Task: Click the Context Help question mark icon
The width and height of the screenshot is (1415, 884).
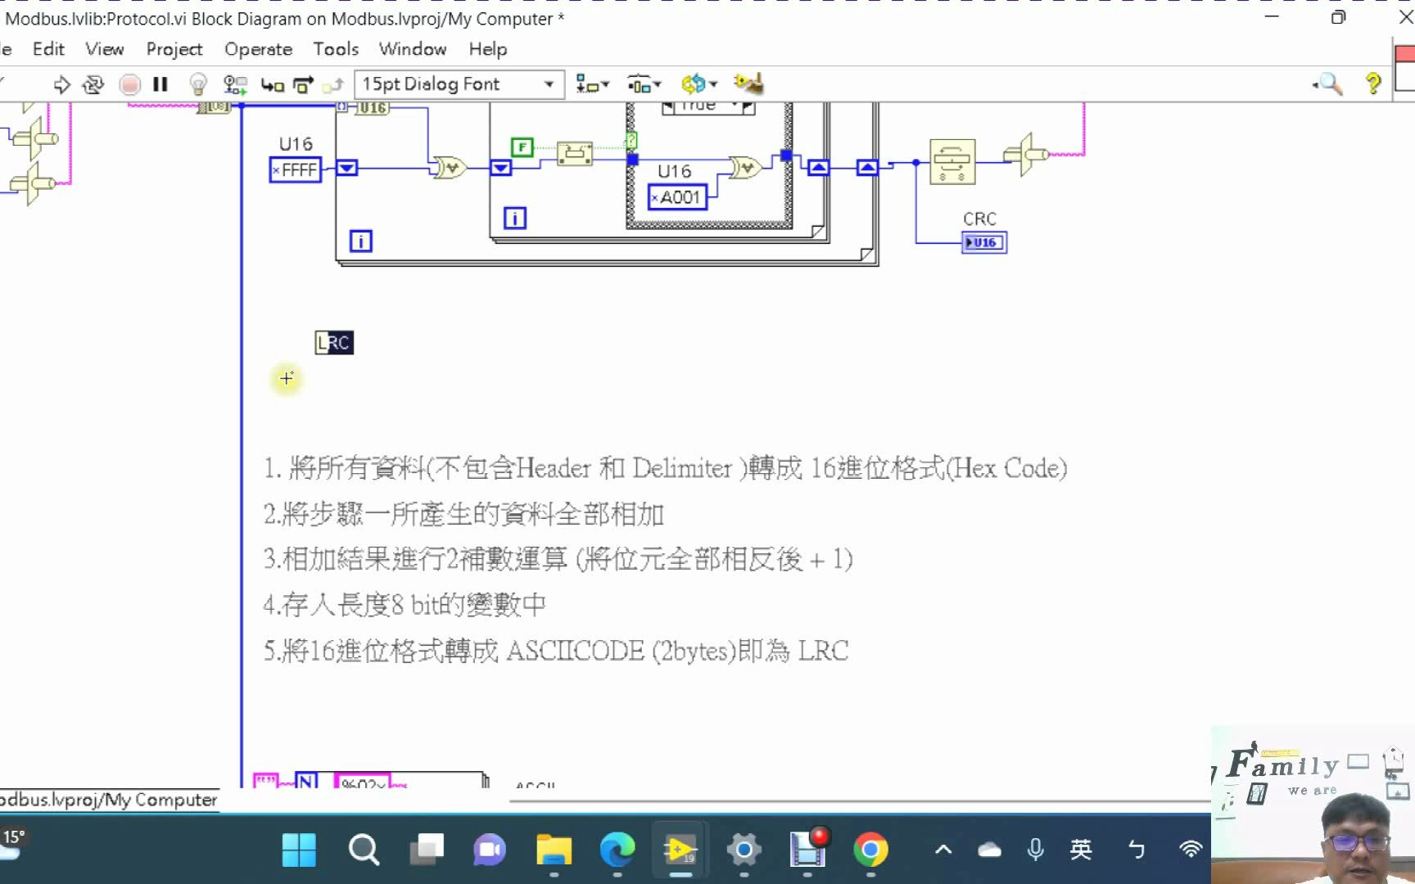Action: click(1374, 83)
